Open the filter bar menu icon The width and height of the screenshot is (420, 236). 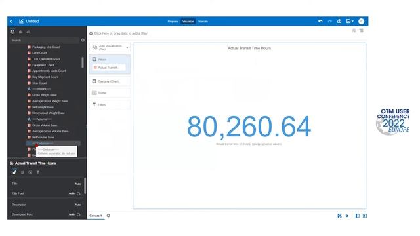[362, 31]
